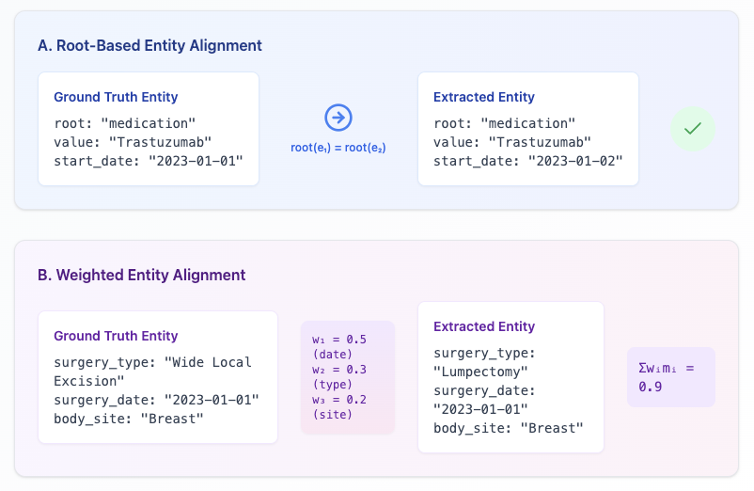Click the surgery_type "Wide Local Excision" text
The height and width of the screenshot is (491, 754).
(x=152, y=372)
